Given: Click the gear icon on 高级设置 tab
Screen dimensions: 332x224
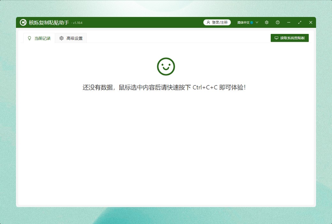Looking at the screenshot, I should click(62, 38).
